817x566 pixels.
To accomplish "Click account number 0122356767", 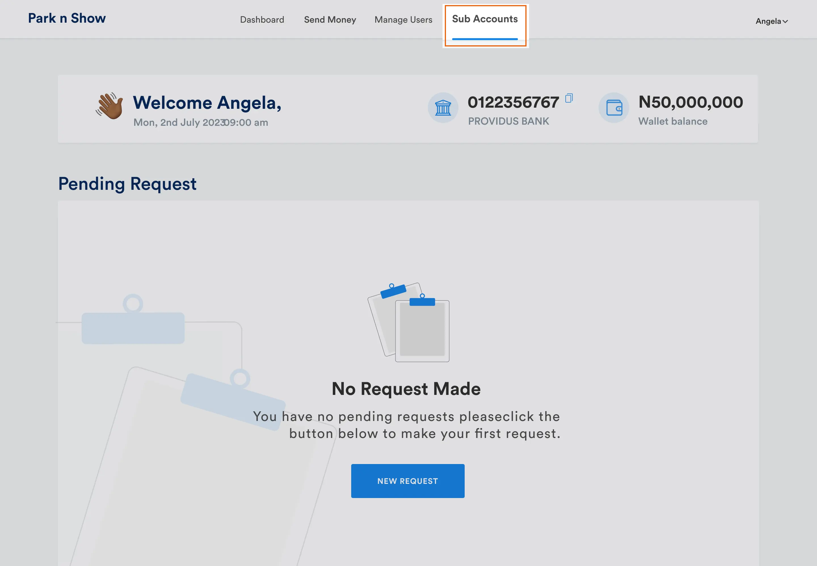I will pos(513,102).
